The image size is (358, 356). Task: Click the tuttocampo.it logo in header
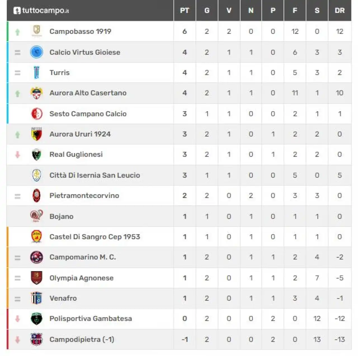41,11
